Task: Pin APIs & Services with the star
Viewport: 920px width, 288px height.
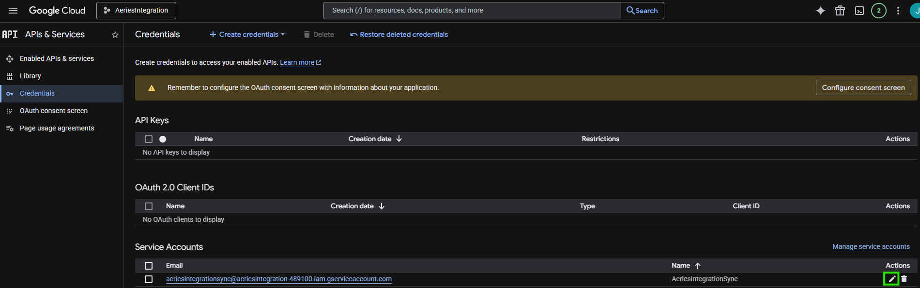Action: tap(115, 35)
